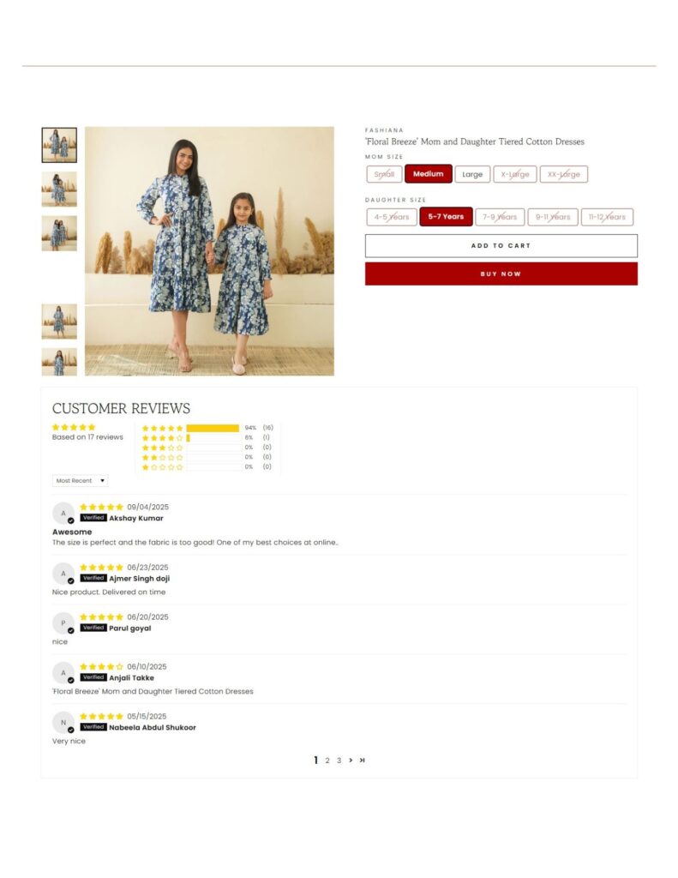The height and width of the screenshot is (878, 678).
Task: Choose 7-9 Years daughter size
Action: [x=500, y=217]
